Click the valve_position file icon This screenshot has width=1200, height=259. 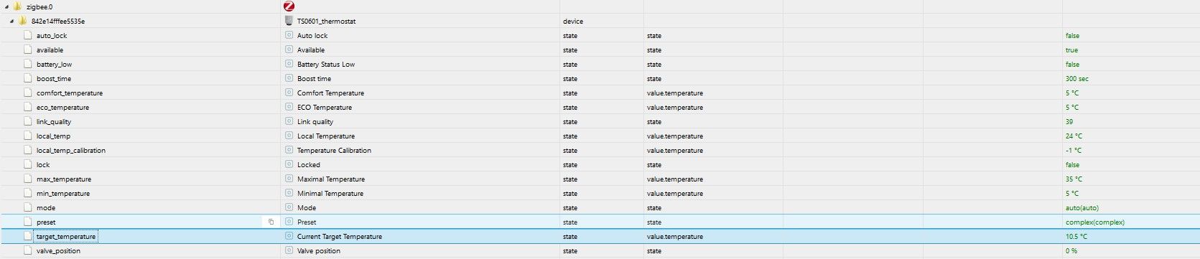coord(28,250)
